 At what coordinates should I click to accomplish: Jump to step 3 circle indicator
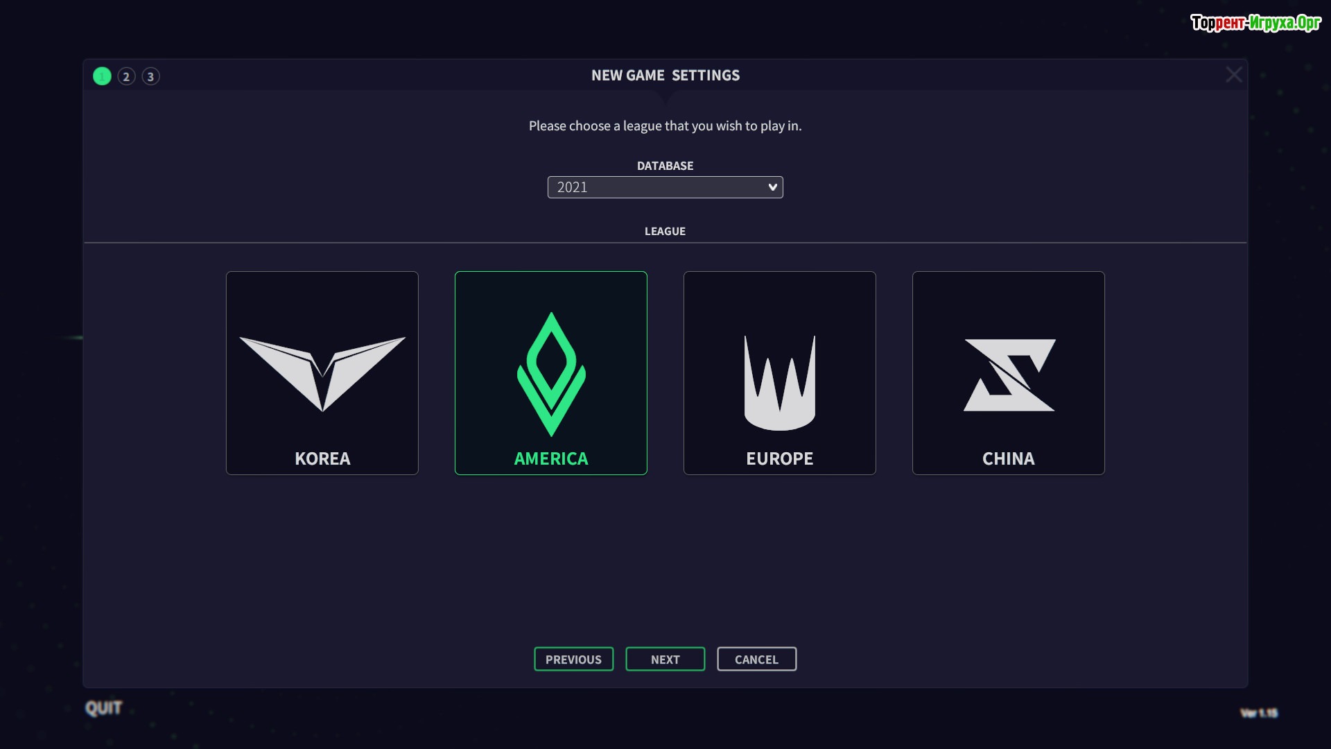pos(150,76)
